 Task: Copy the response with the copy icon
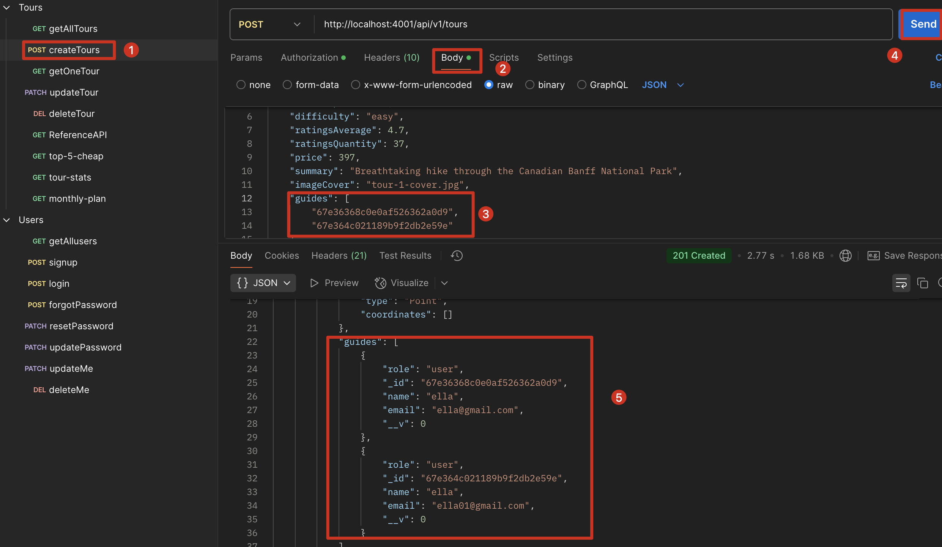click(x=923, y=283)
